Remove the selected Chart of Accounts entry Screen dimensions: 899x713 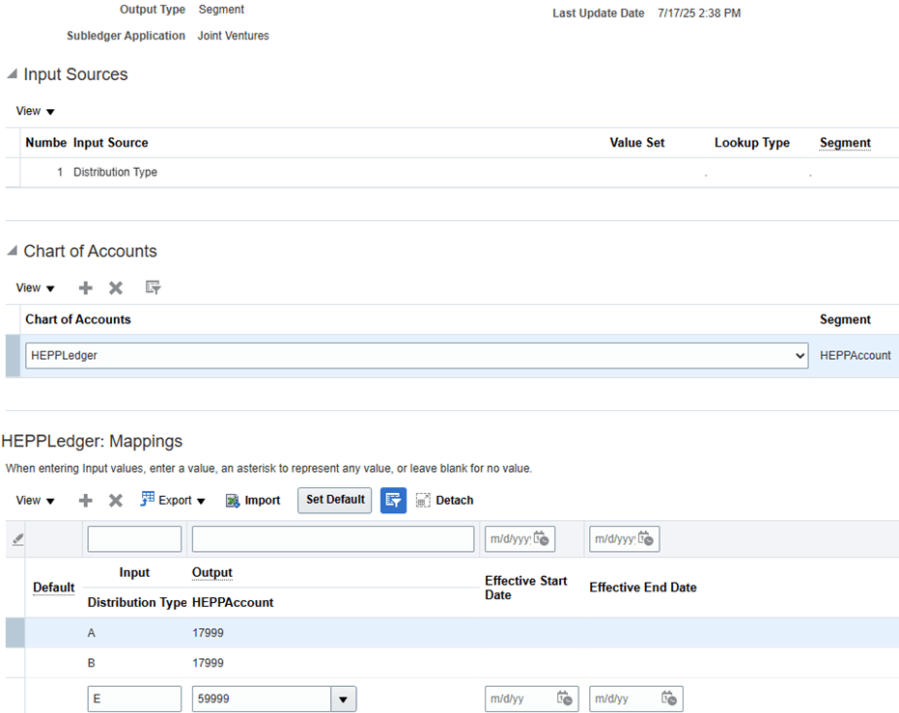coord(114,288)
